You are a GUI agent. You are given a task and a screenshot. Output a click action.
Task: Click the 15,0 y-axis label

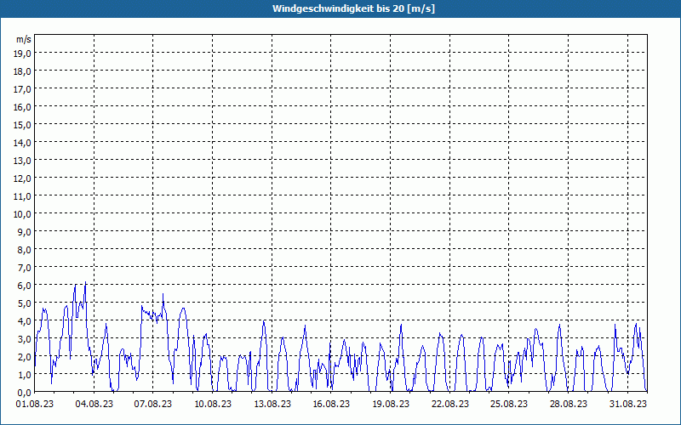[23, 125]
